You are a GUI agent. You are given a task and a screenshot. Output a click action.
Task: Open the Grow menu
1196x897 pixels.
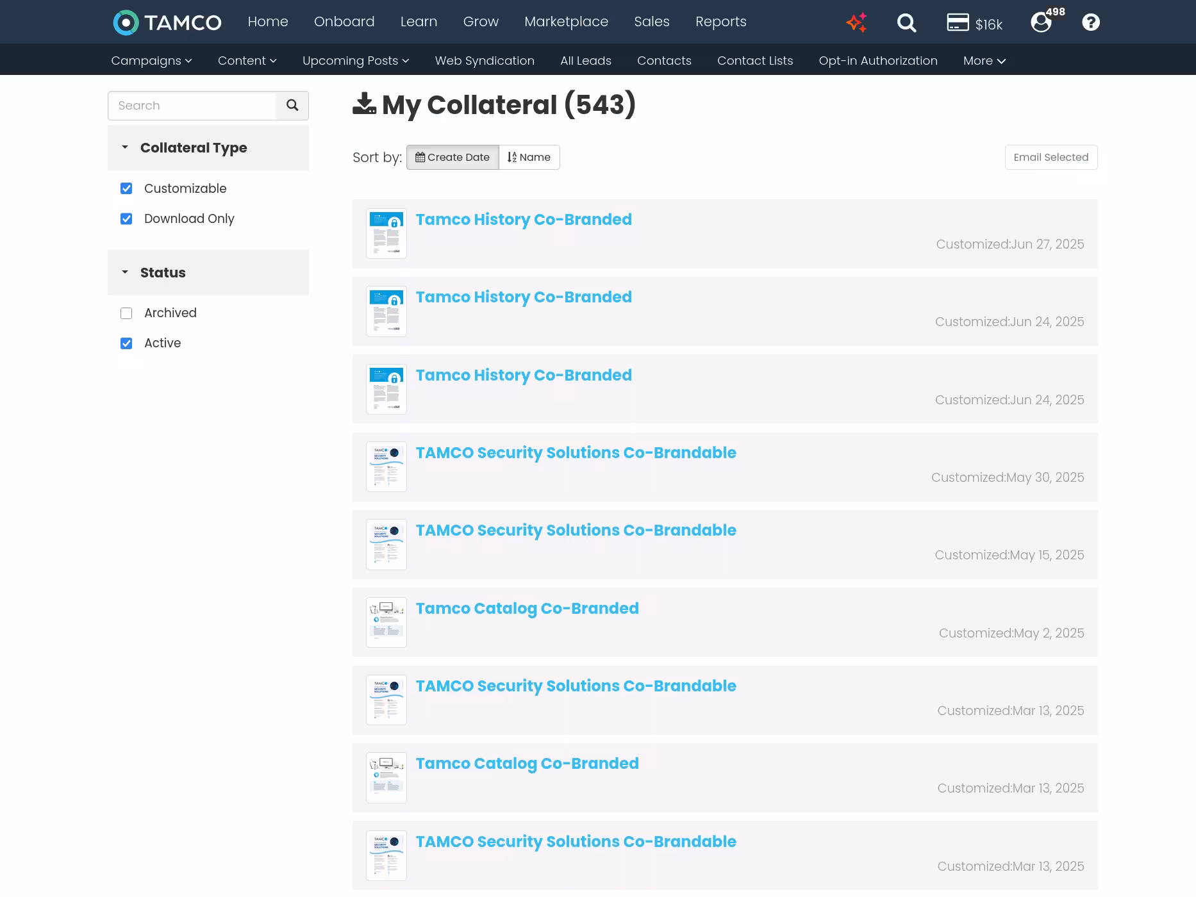coord(481,22)
